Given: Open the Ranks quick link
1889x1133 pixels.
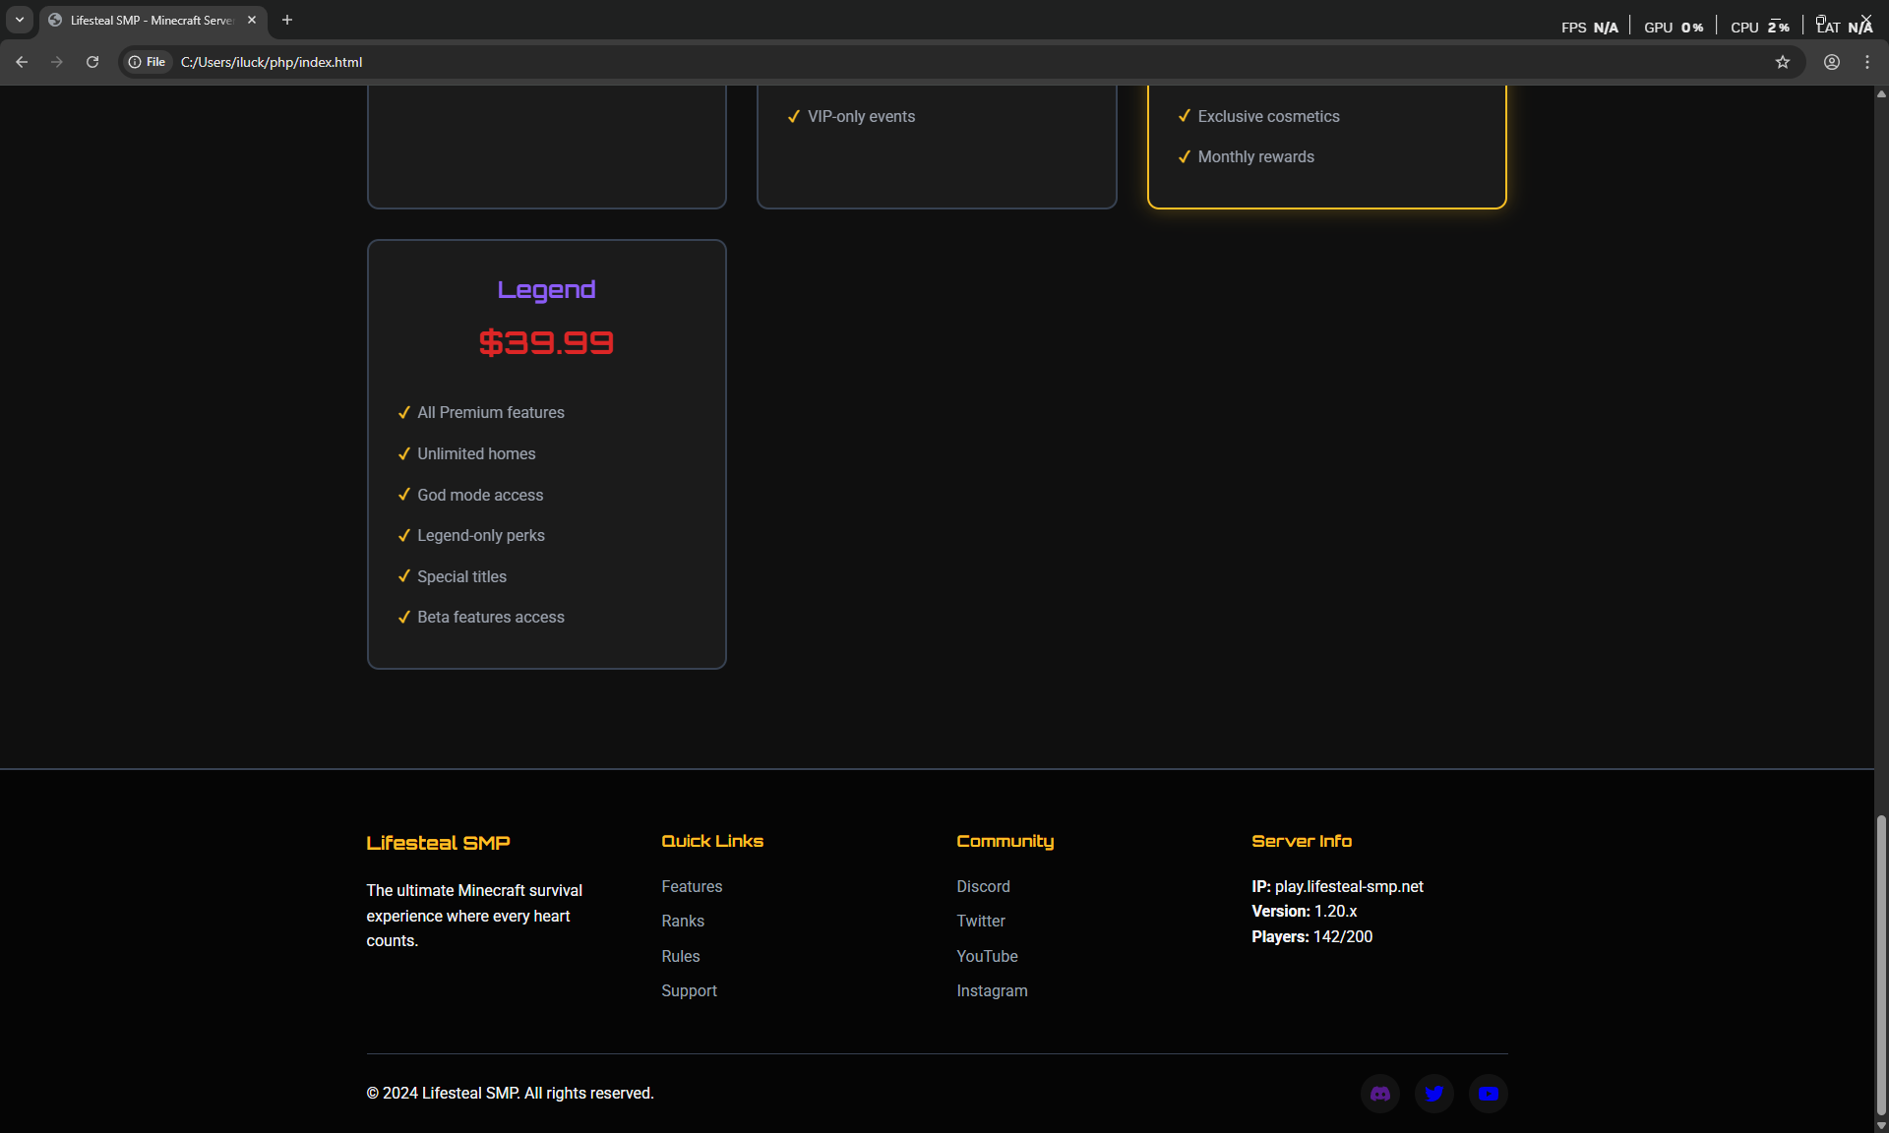Looking at the screenshot, I should [x=683, y=921].
